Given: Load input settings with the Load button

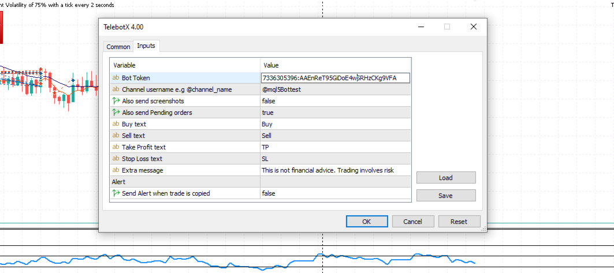Looking at the screenshot, I should (x=445, y=178).
